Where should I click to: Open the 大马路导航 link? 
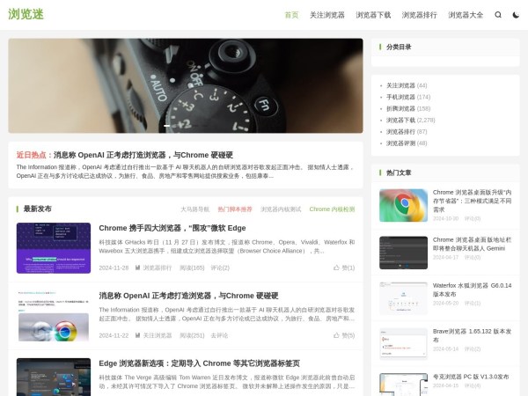194,209
